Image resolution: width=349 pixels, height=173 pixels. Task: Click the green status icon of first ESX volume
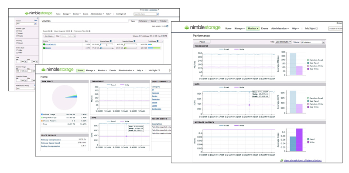pyautogui.click(x=44, y=44)
